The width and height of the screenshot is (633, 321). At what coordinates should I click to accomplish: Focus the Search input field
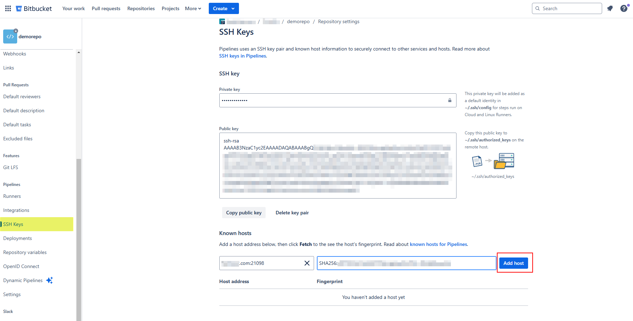[567, 8]
